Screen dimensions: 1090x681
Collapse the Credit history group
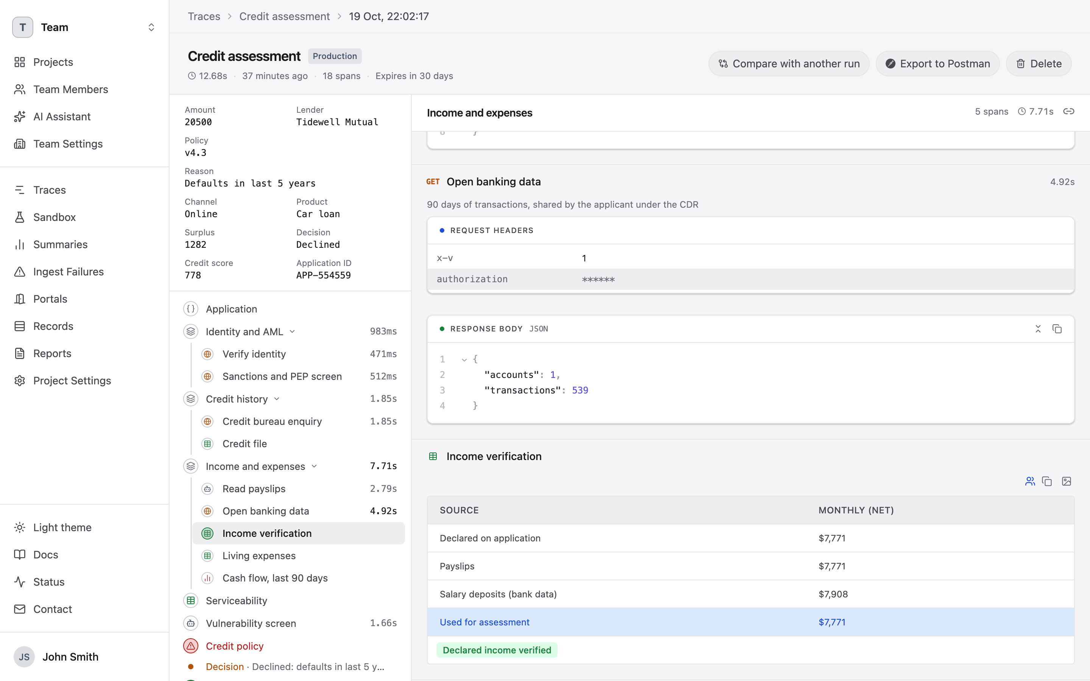click(277, 399)
